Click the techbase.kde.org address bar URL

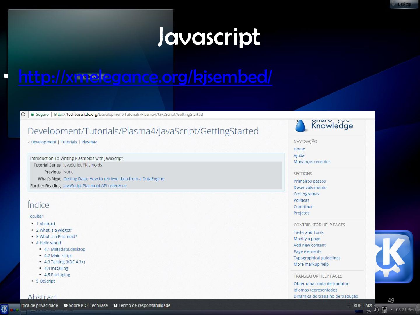(x=128, y=114)
